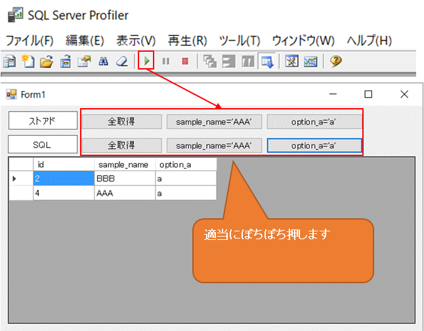Select the cell containing BBB

(x=125, y=178)
